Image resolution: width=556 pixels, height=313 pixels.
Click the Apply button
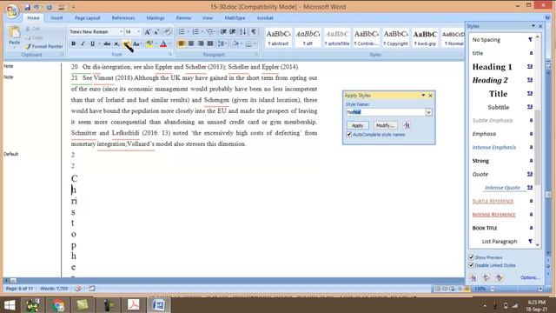357,125
